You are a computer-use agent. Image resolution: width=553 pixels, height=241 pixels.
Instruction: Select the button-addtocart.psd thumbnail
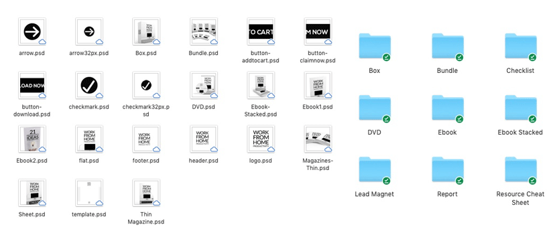point(261,31)
